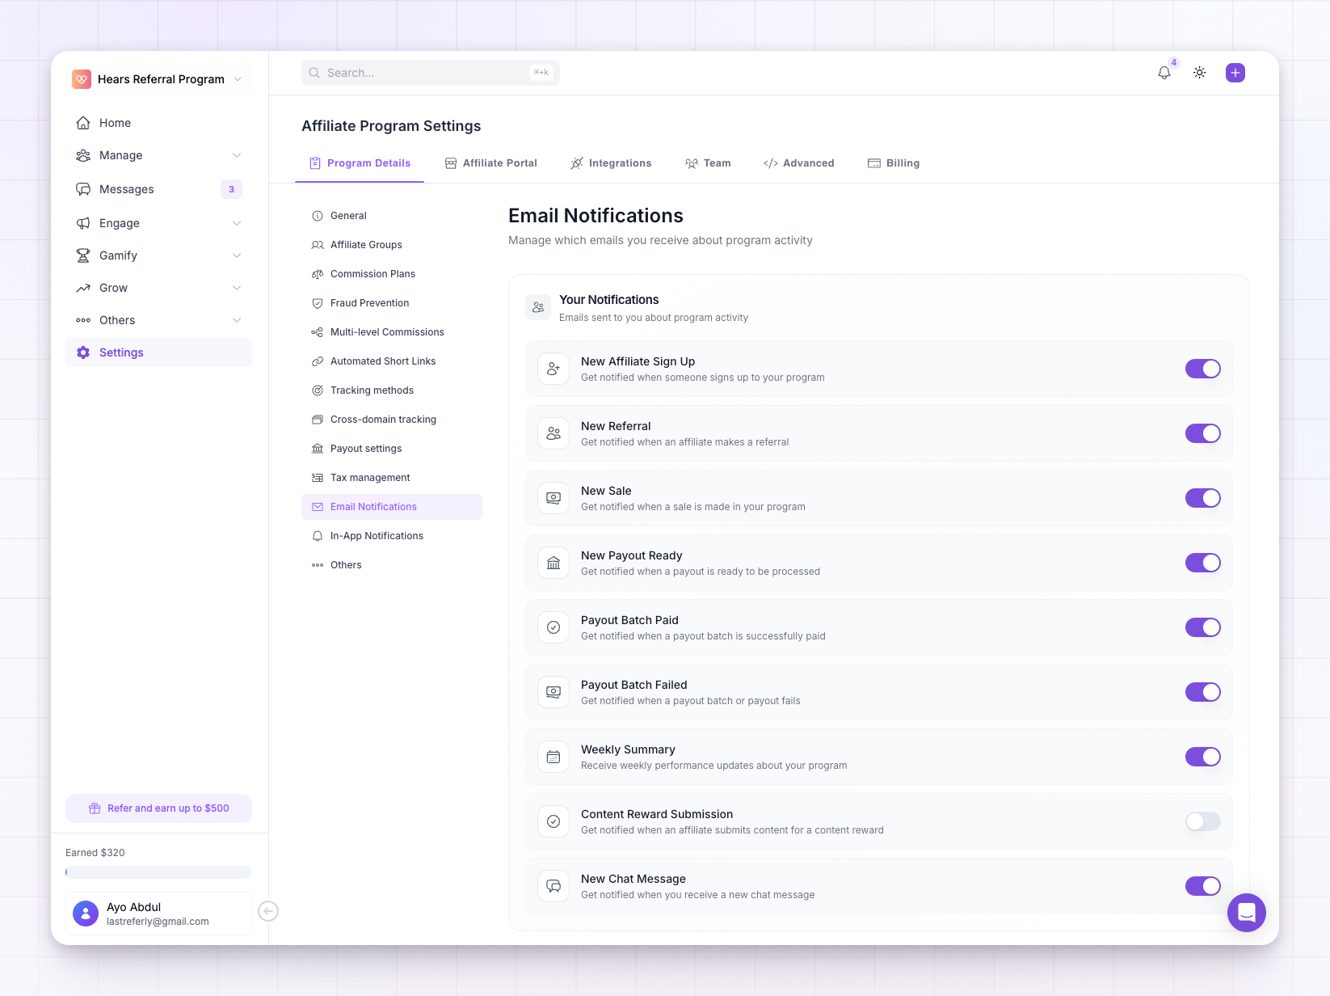The image size is (1330, 996).
Task: Click the Messages unread badge 3
Action: click(x=231, y=189)
